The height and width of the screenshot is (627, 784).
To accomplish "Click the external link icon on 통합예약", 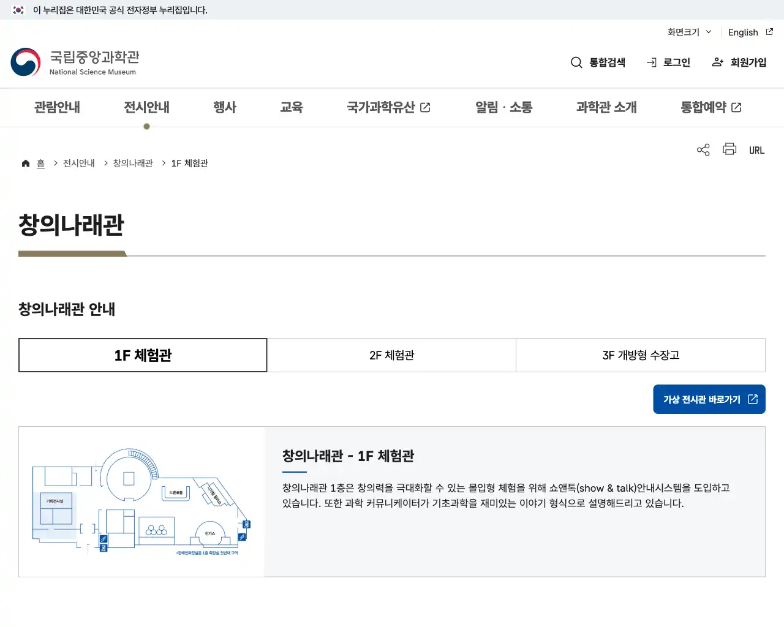I will (737, 107).
